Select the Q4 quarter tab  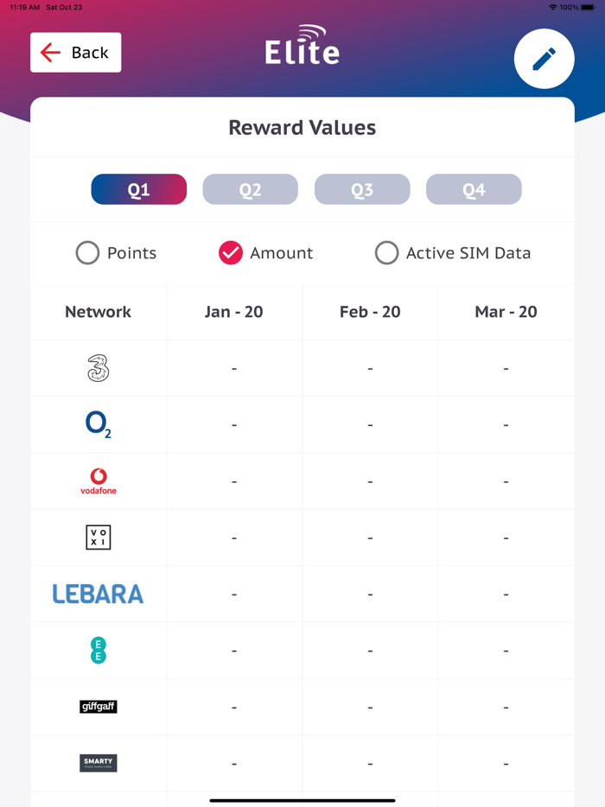tap(474, 188)
